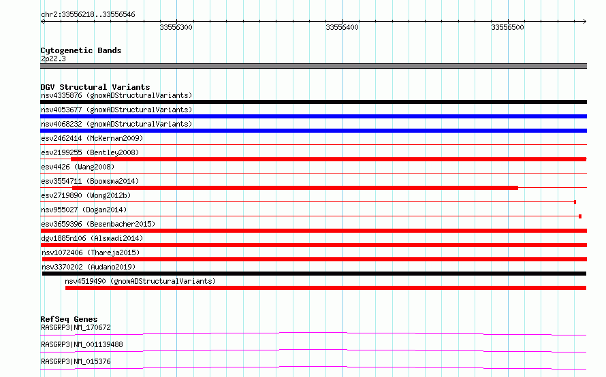Click the red bar under nsv1072406
Screen dimensions: 606x377
(x=314, y=259)
